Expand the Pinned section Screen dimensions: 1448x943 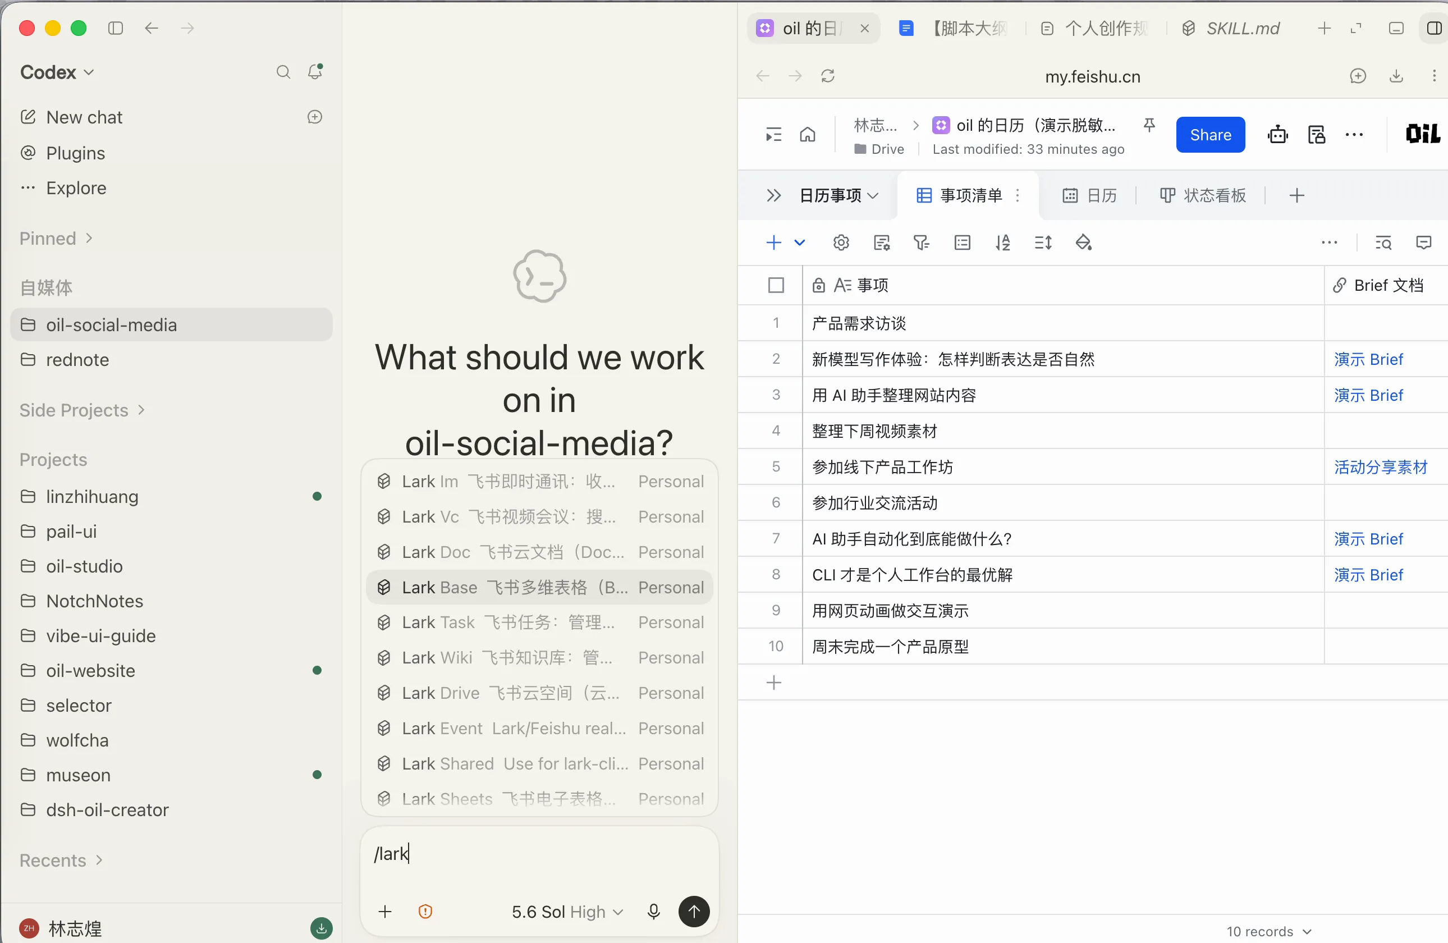click(x=56, y=238)
